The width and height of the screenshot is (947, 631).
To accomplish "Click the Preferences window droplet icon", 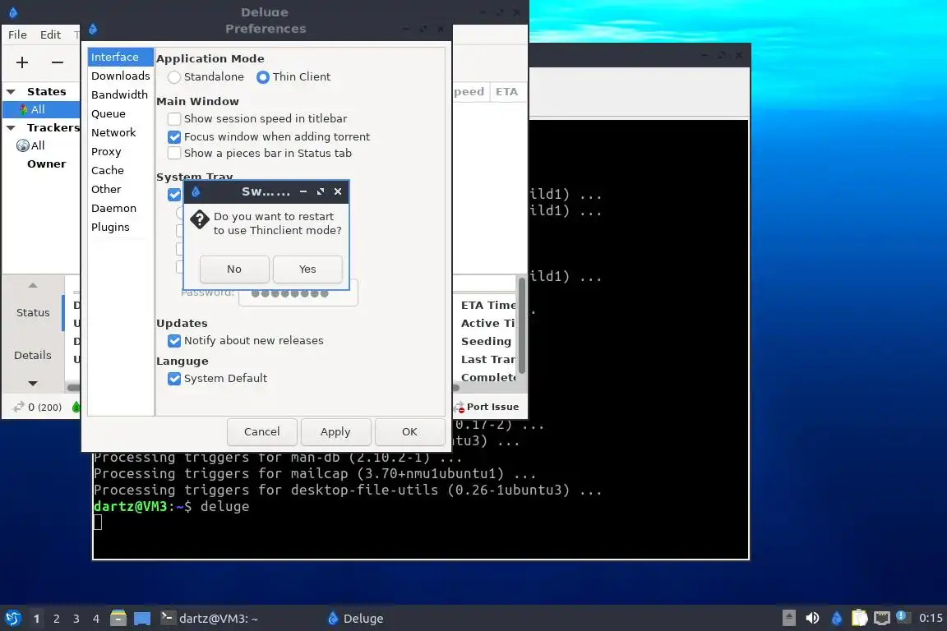I will (93, 29).
